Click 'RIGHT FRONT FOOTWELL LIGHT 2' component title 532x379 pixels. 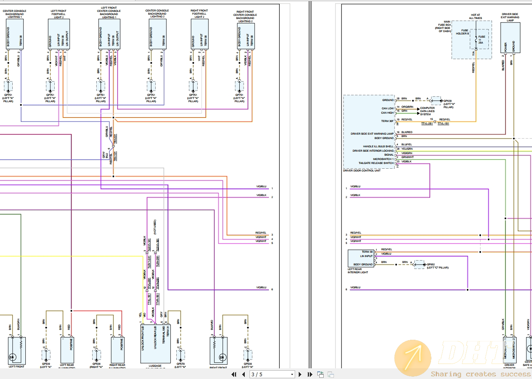point(199,14)
